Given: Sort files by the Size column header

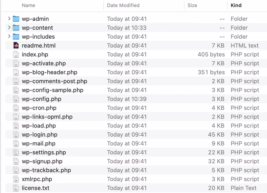Looking at the screenshot, I should point(192,5).
